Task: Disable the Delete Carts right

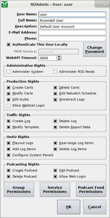Action: click(55, 87)
